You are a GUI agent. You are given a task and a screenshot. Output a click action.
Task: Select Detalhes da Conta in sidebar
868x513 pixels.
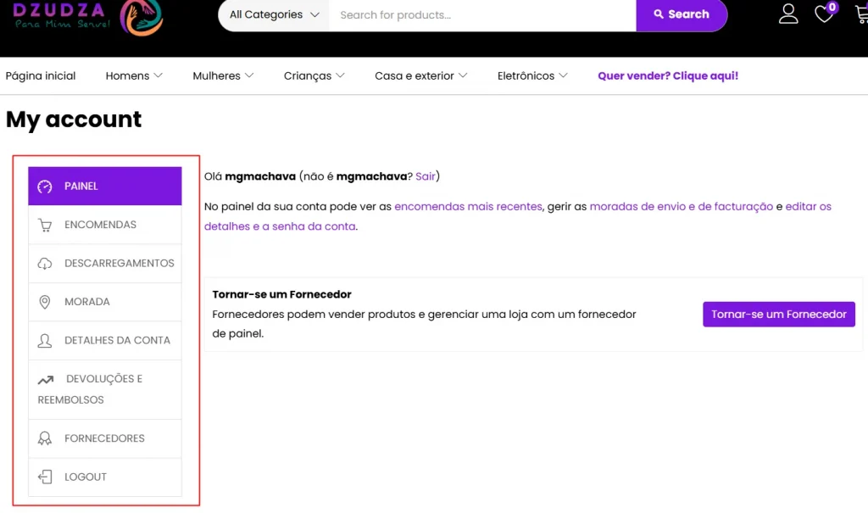coord(117,340)
